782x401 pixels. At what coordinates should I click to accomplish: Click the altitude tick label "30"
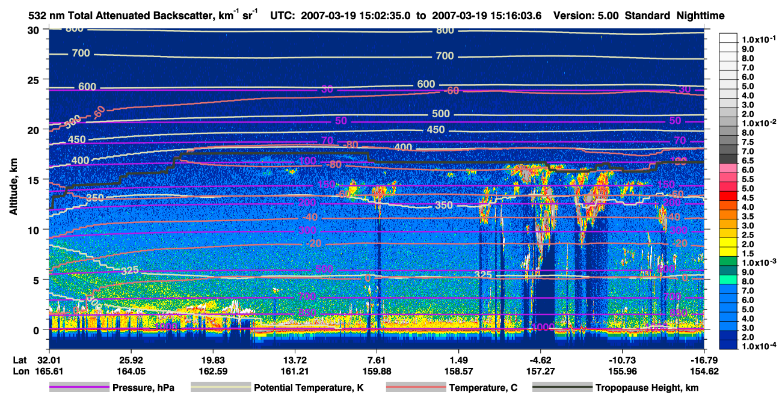[x=34, y=30]
